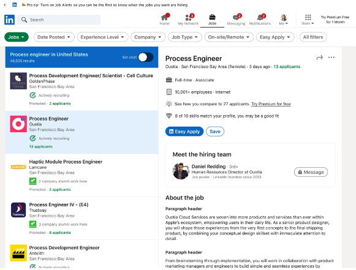Click the Trustway company logo
The image size is (356, 270).
tap(18, 210)
